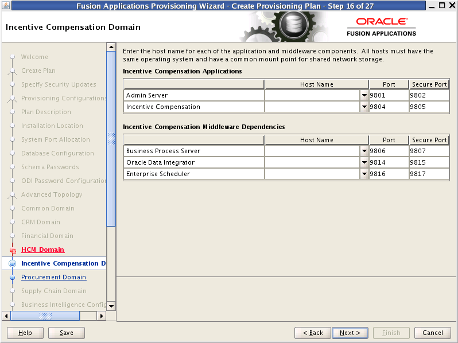458x343 pixels.
Task: Select Admin Server secure port 9802
Action: pos(429,95)
